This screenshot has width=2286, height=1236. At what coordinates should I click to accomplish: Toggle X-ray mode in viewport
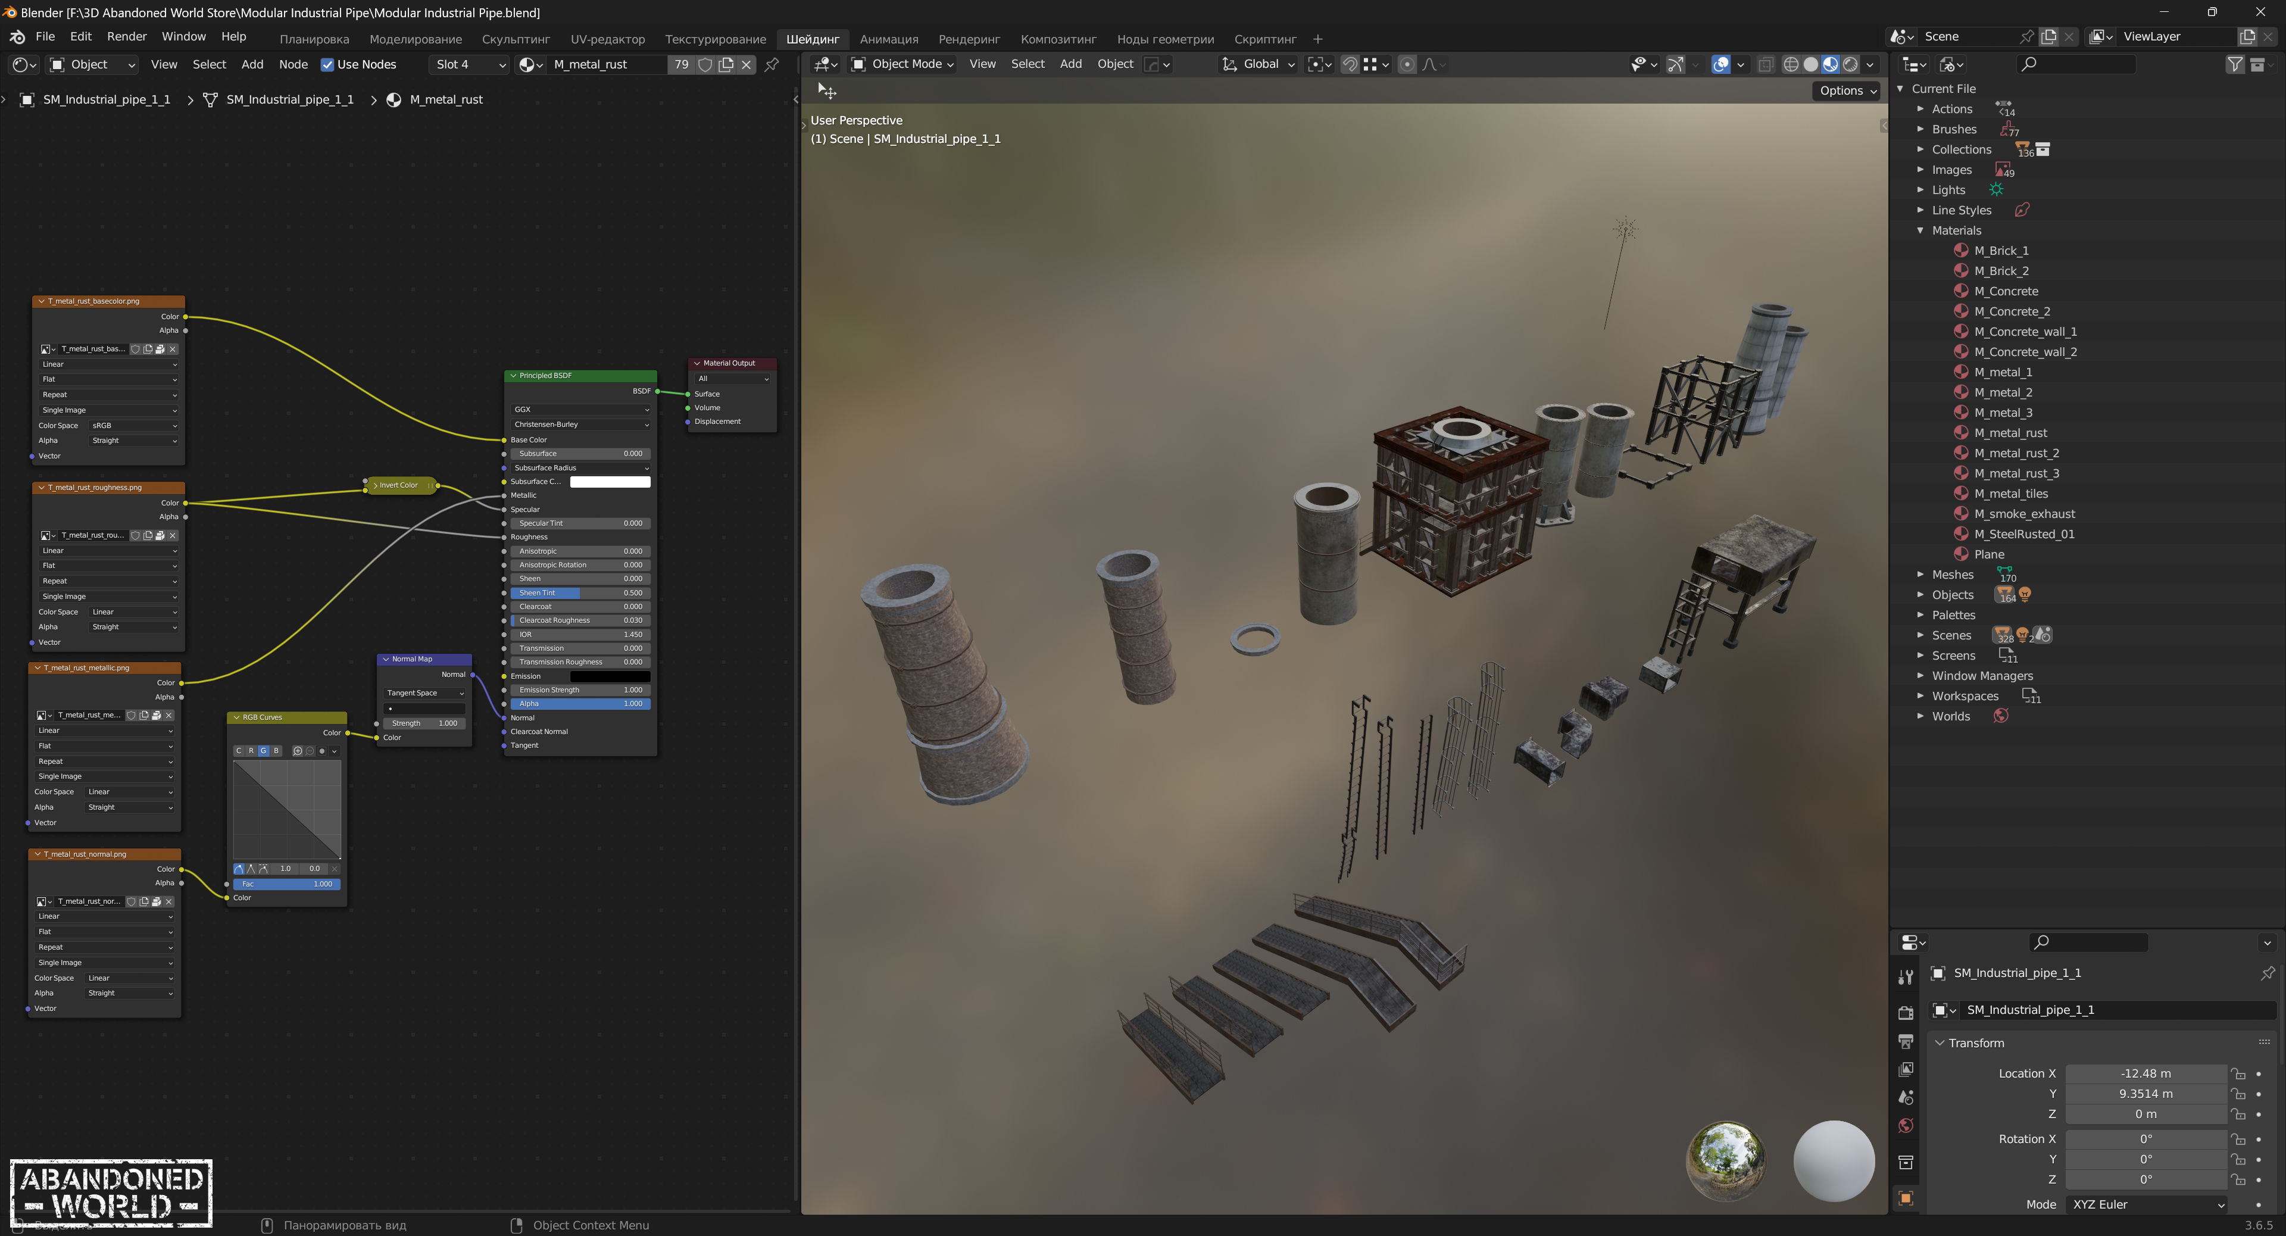[1765, 65]
